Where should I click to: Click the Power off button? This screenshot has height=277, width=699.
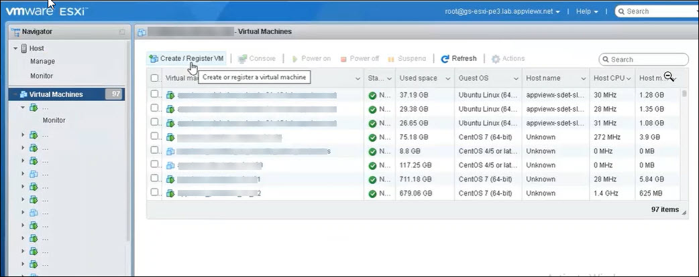pyautogui.click(x=360, y=59)
